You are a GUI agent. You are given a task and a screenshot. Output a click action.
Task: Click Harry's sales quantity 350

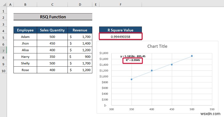tap(52, 57)
